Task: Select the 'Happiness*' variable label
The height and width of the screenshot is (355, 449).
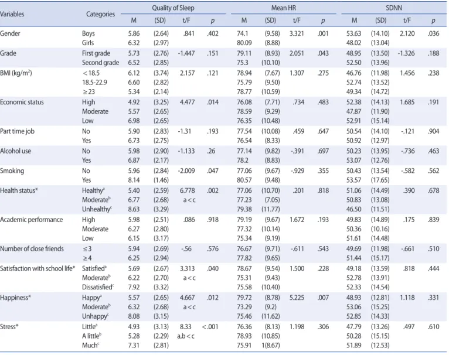Action: (x=15, y=298)
